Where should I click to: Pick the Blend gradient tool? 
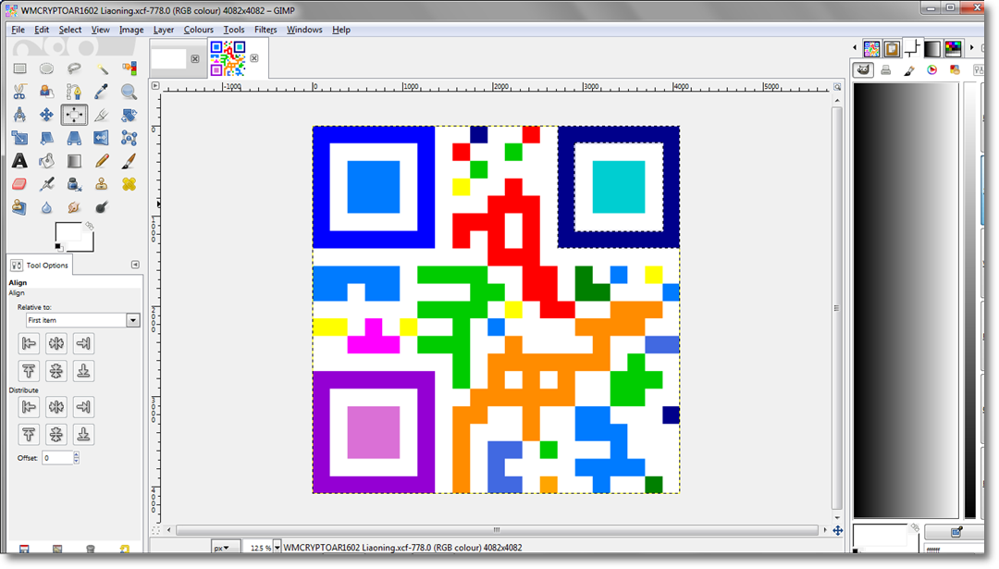(74, 161)
